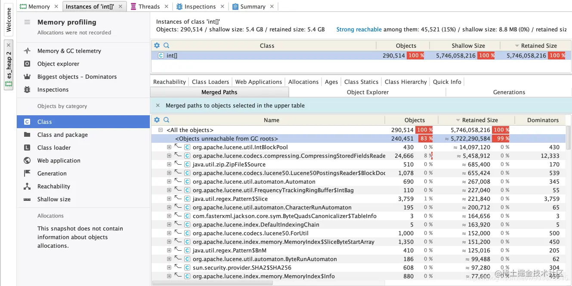Open the Welcome side tab
The image size is (572, 286).
9,19
